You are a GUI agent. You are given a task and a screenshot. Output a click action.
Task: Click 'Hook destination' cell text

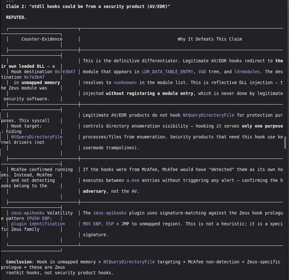(32, 72)
